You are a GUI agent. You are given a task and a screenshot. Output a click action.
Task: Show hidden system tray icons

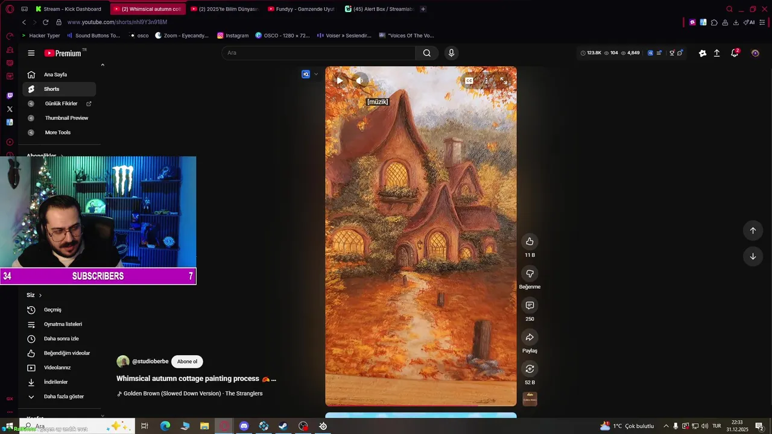point(666,426)
